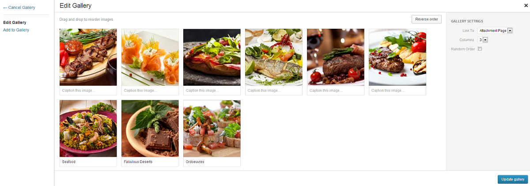
Task: Open Add to Gallery in the sidebar
Action: [x=16, y=30]
